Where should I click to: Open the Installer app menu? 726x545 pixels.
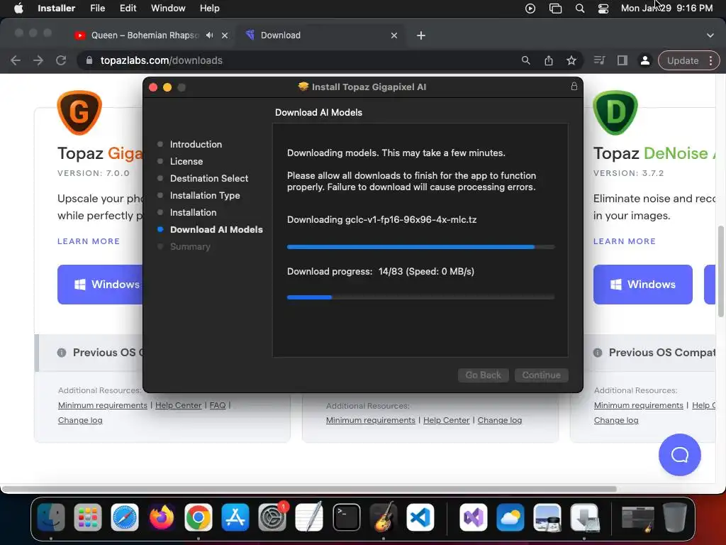[x=56, y=9]
